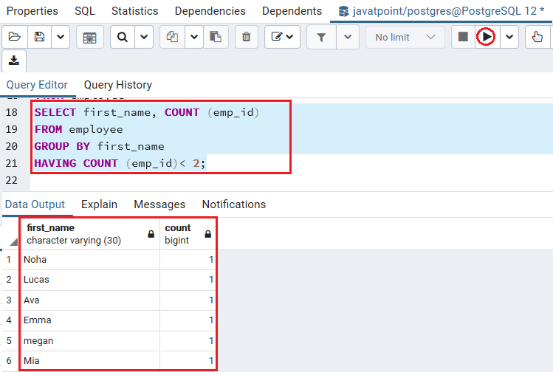Click the count column header

point(188,234)
